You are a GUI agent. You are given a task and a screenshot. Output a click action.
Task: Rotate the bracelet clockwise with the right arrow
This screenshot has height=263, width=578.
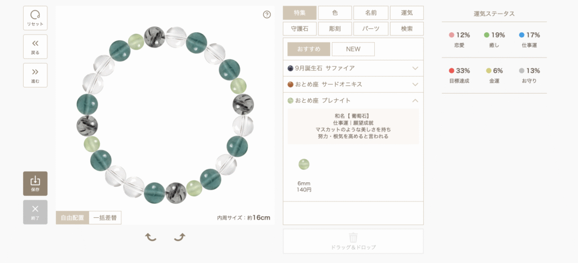click(x=179, y=237)
